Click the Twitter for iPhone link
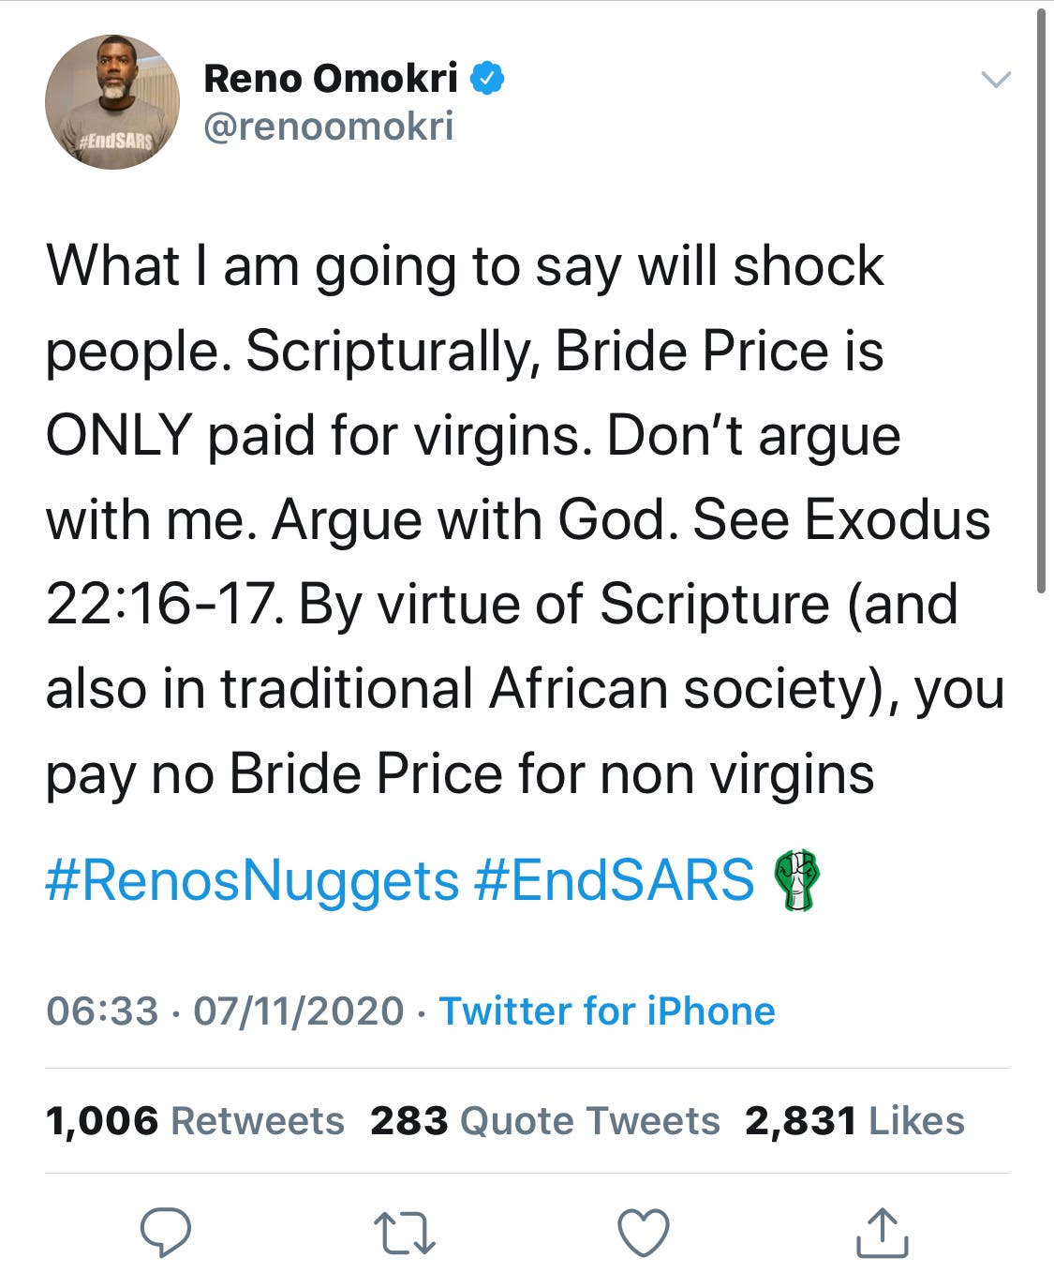This screenshot has height=1273, width=1054. (607, 1011)
